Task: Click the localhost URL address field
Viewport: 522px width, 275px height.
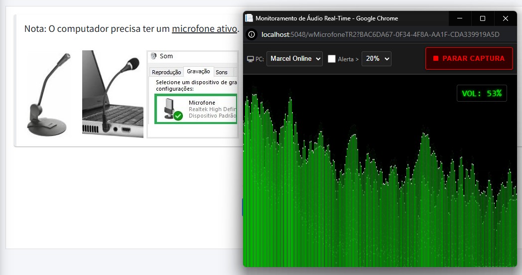Action: (x=380, y=34)
